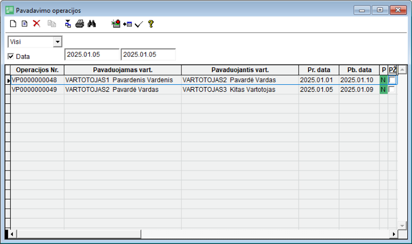This screenshot has width=412, height=244.
Task: Click the edit document icon in toolbar
Action: 24,24
